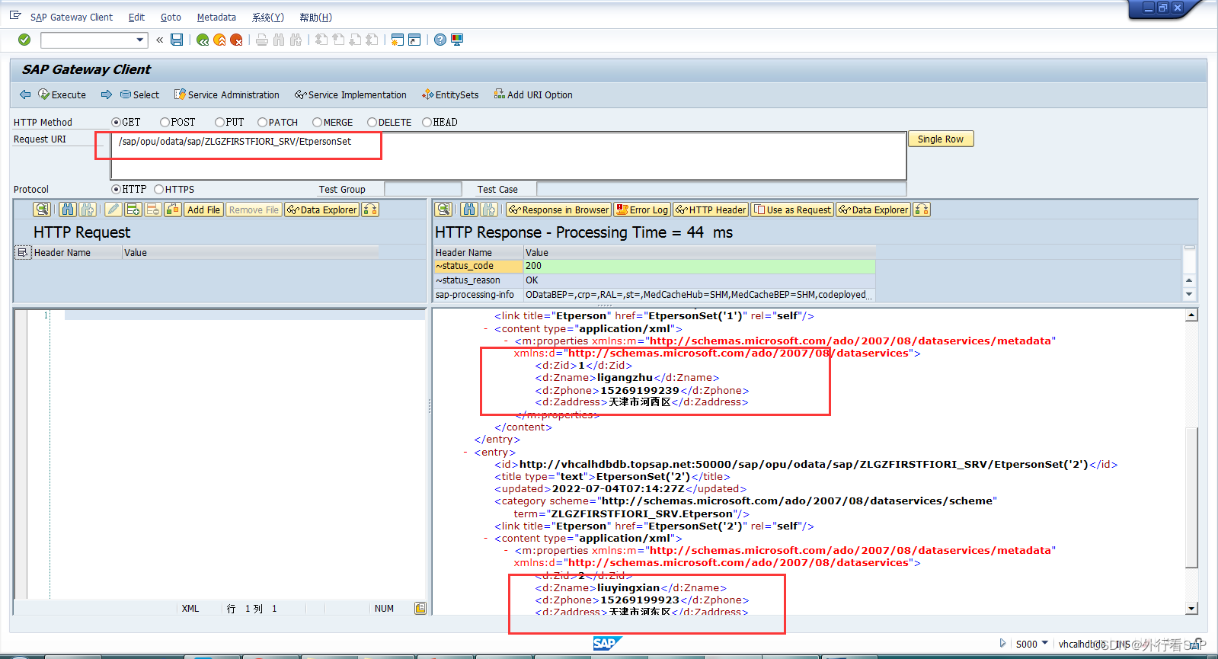Open the Goto menu

coord(171,17)
